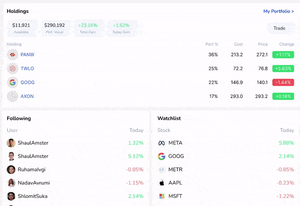Open the TWLO holding link
The image size is (300, 206).
(x=27, y=68)
